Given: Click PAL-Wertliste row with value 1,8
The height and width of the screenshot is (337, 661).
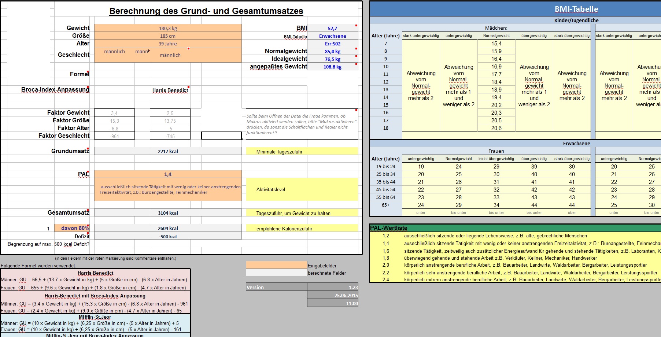Looking at the screenshot, I should coord(515,258).
